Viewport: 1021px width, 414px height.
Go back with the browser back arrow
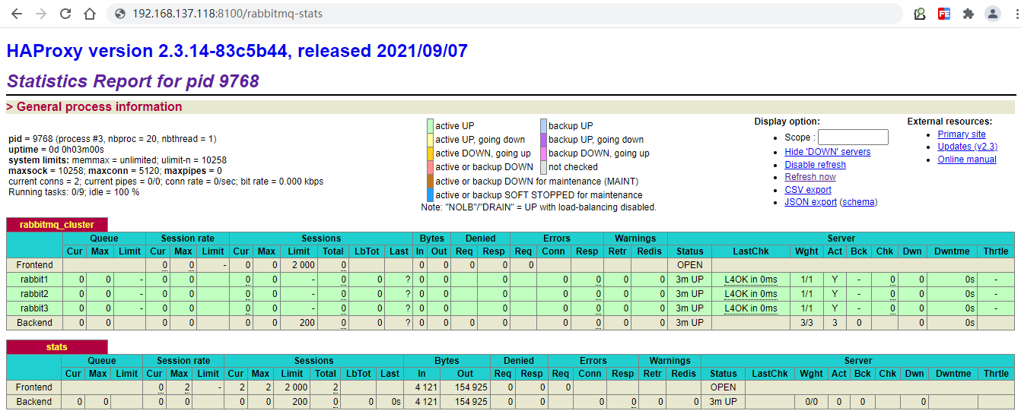[x=17, y=14]
